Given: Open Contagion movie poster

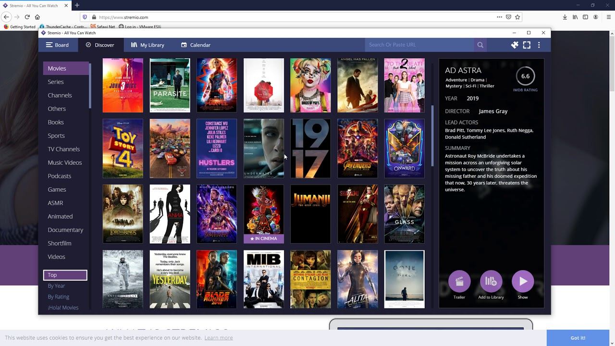Looking at the screenshot, I should tap(310, 279).
